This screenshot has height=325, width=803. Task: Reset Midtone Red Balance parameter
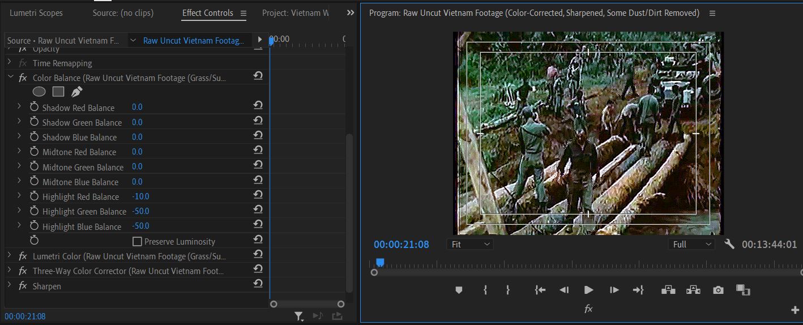tap(258, 149)
